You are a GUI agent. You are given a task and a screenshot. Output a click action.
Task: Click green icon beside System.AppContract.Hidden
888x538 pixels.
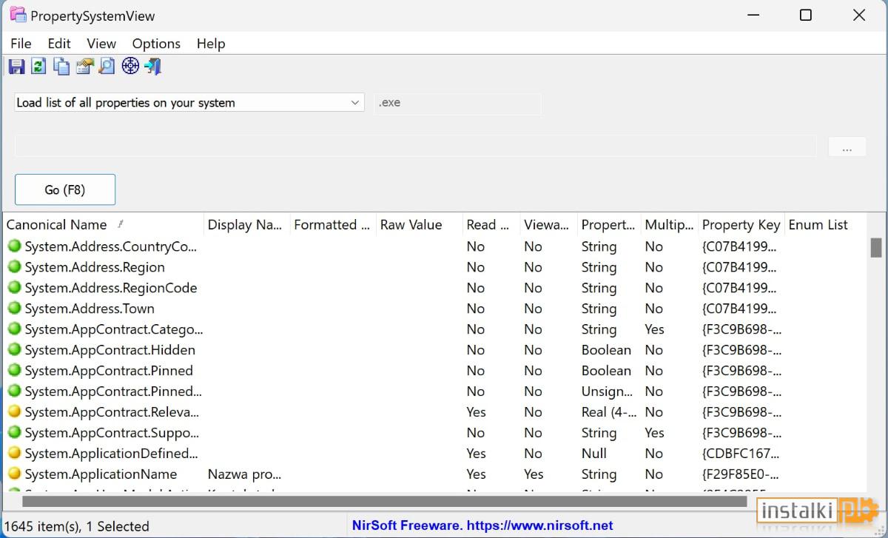coord(14,350)
